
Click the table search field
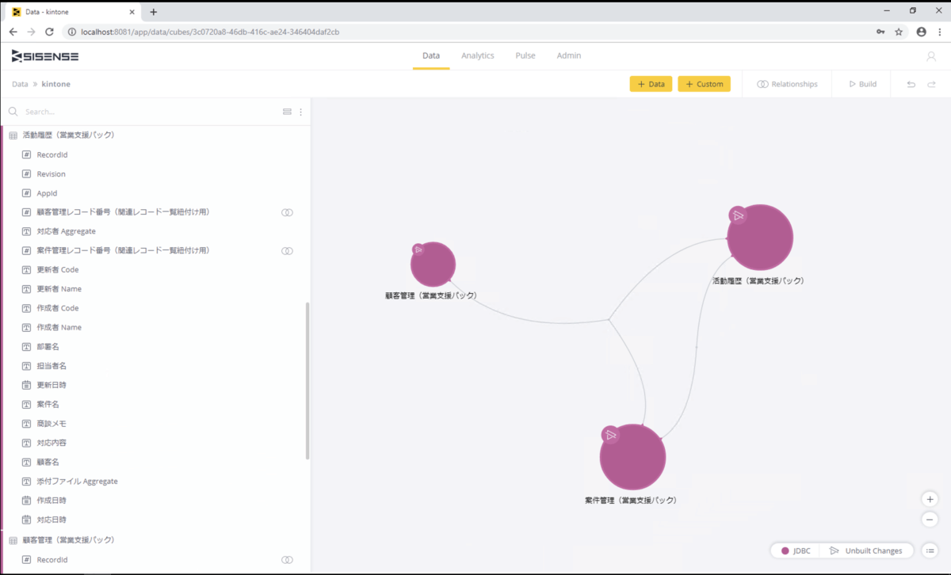coord(143,112)
